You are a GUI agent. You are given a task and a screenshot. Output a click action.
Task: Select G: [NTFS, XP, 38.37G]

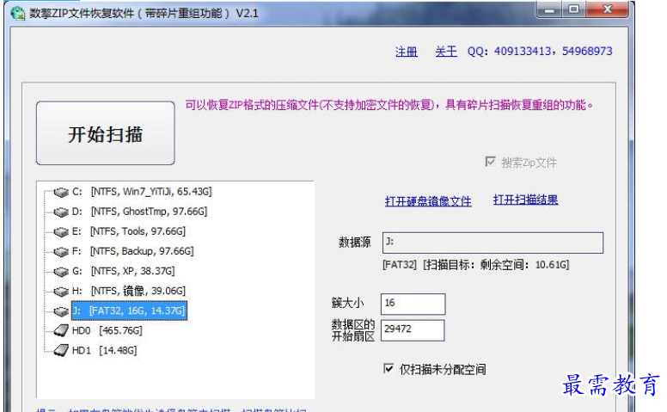[x=124, y=271]
